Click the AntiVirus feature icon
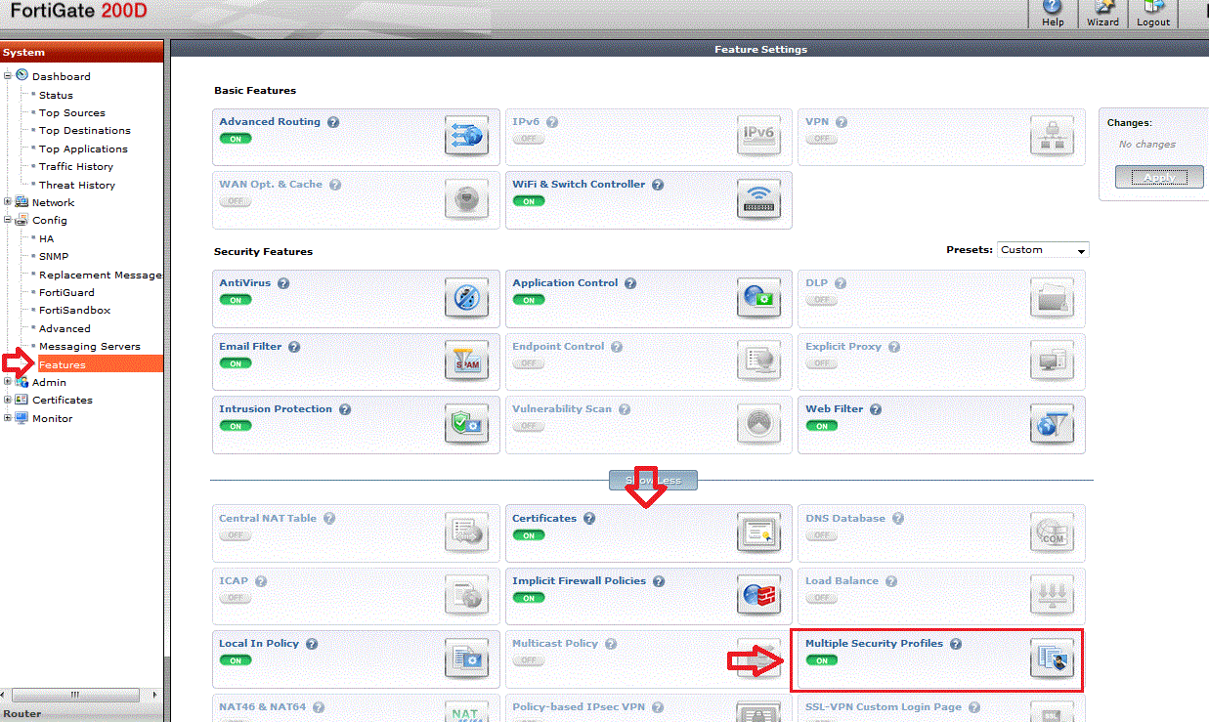Screen dimensions: 1209x722 tap(466, 298)
